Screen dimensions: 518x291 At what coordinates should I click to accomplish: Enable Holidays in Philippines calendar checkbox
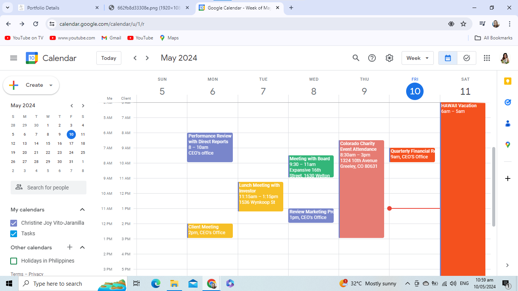pos(14,261)
